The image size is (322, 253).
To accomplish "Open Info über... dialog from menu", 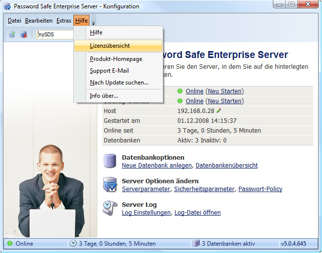I will [118, 96].
